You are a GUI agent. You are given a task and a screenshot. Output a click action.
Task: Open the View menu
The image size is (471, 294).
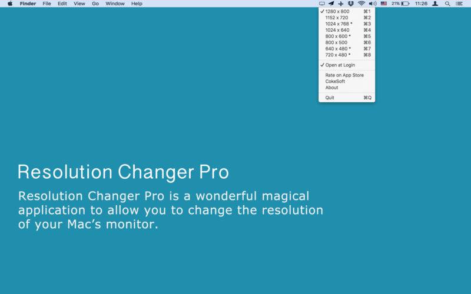(79, 4)
